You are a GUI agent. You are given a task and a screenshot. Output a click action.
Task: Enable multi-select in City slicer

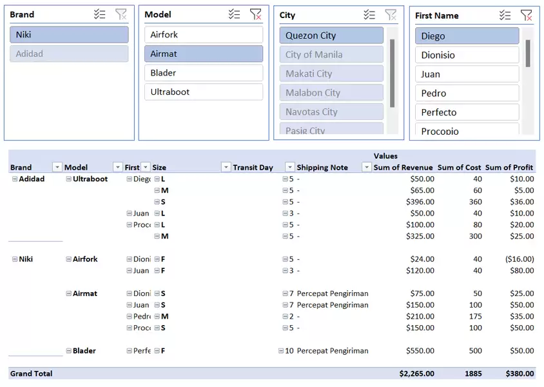click(369, 15)
